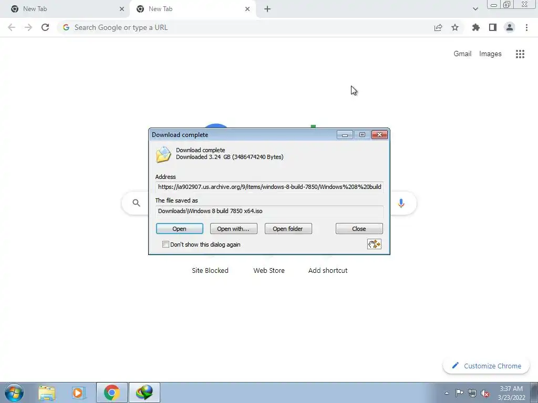Click the voice search microphone
Image resolution: width=538 pixels, height=403 pixels.
[401, 203]
